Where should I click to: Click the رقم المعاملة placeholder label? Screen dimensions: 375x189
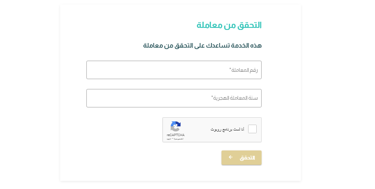click(x=244, y=70)
